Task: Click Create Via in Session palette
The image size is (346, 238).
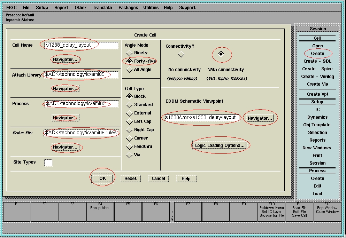Action: tap(317, 84)
